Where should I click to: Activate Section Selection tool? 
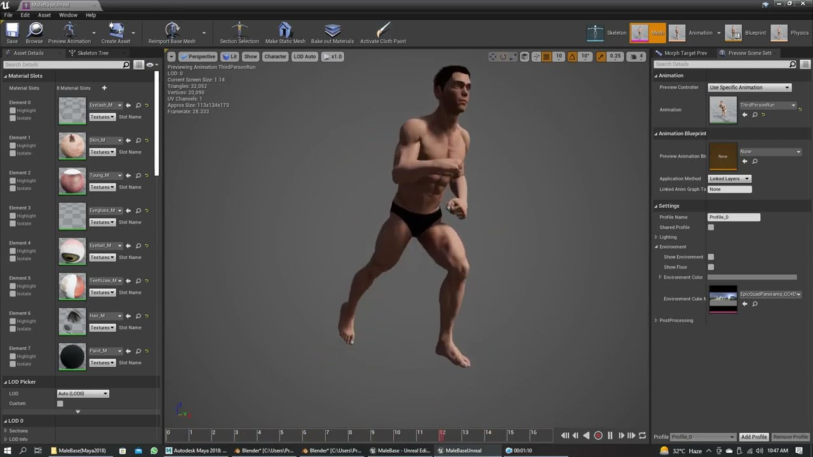coord(239,33)
